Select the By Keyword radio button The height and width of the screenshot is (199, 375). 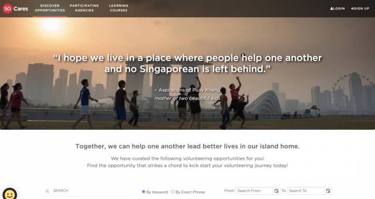pyautogui.click(x=143, y=192)
